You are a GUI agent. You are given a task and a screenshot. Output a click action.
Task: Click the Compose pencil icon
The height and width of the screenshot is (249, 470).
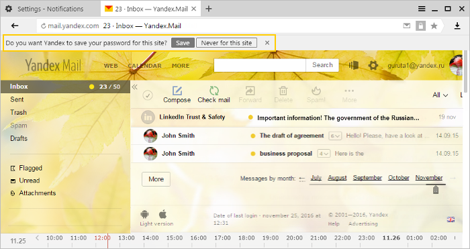point(177,91)
